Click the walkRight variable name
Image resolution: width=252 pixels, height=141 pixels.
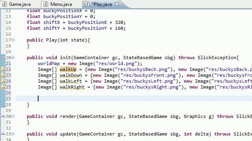[72, 87]
